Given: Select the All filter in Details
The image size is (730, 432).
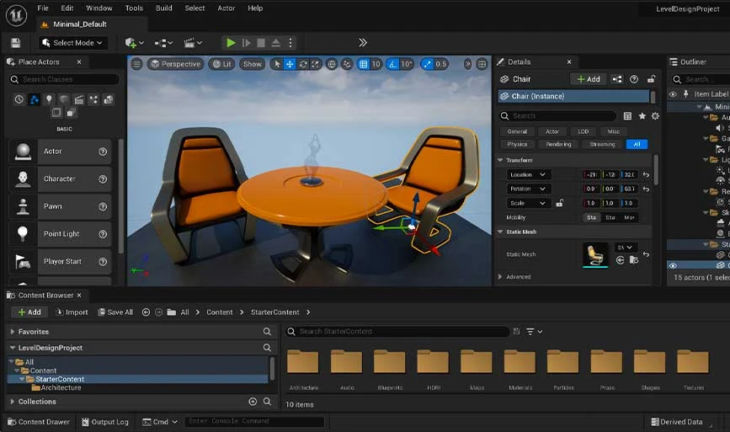Looking at the screenshot, I should (x=637, y=144).
